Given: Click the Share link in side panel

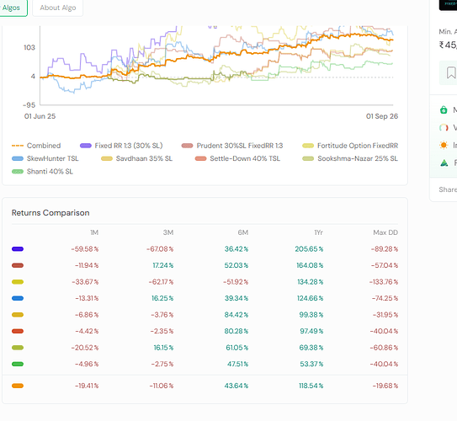Looking at the screenshot, I should [448, 189].
